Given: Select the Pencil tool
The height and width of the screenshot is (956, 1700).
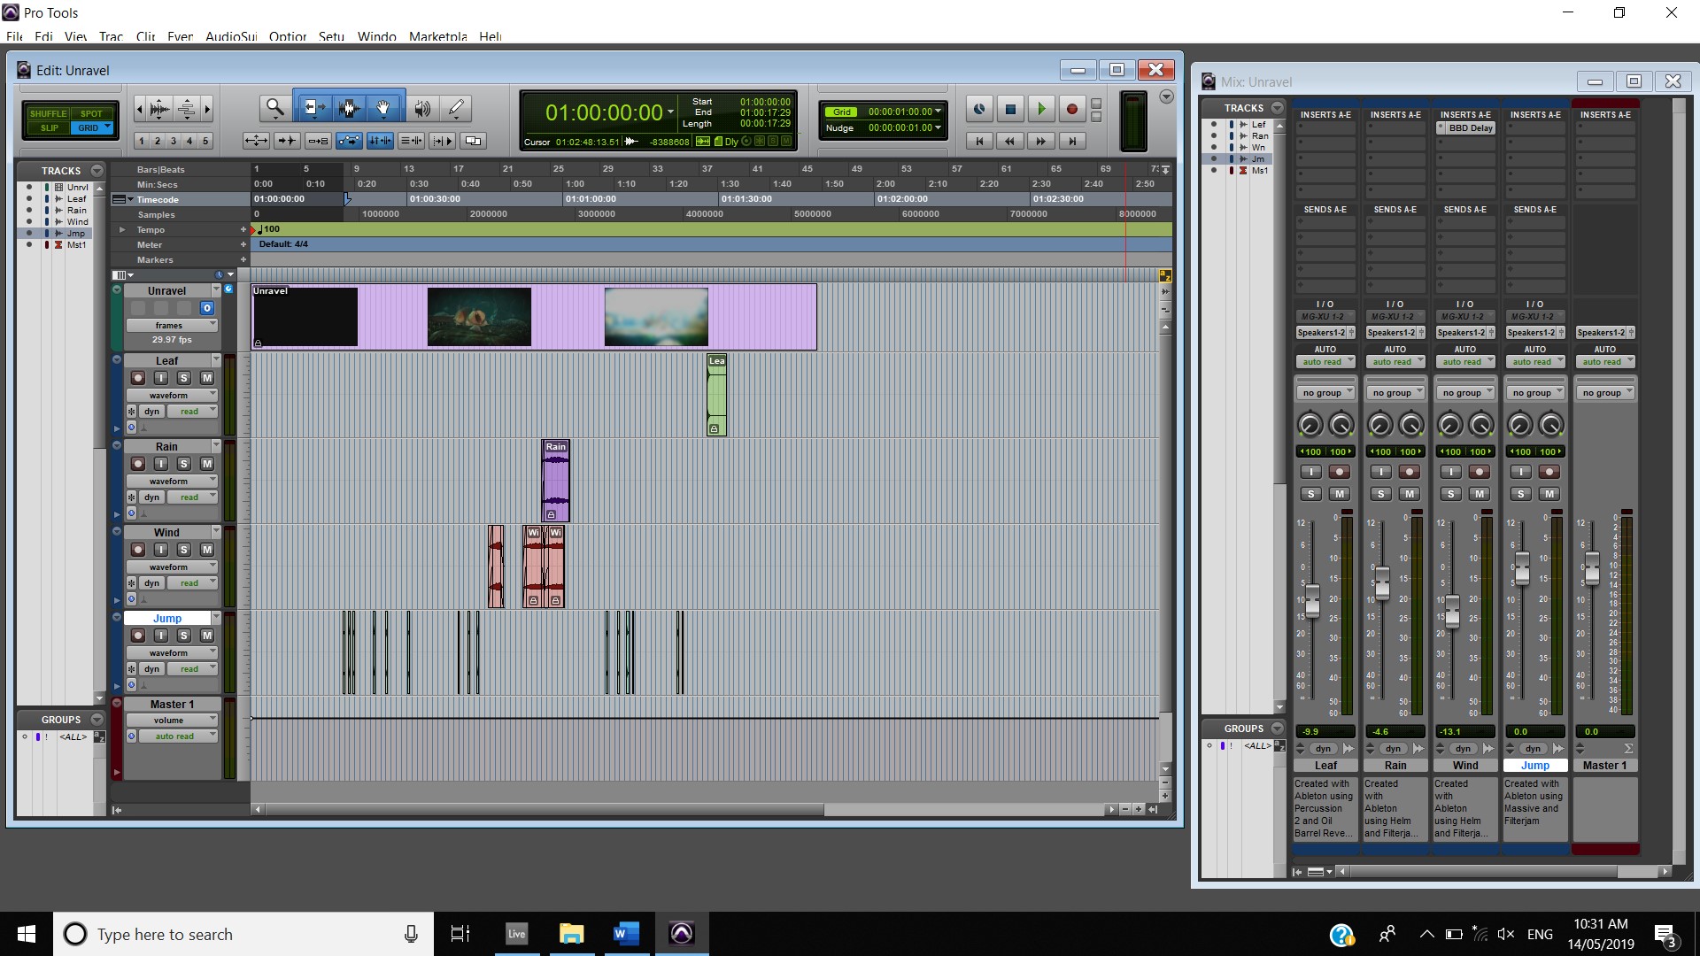Looking at the screenshot, I should (x=456, y=108).
